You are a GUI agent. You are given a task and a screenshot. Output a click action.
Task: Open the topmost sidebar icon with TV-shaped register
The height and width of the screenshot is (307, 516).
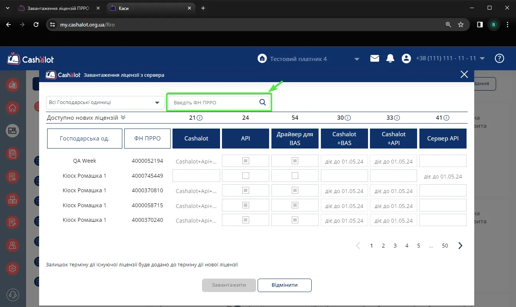tap(13, 85)
